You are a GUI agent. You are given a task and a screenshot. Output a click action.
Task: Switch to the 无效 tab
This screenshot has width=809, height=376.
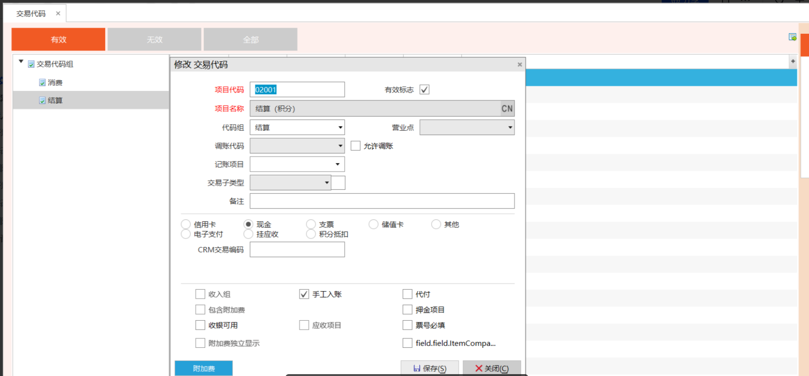click(x=154, y=39)
